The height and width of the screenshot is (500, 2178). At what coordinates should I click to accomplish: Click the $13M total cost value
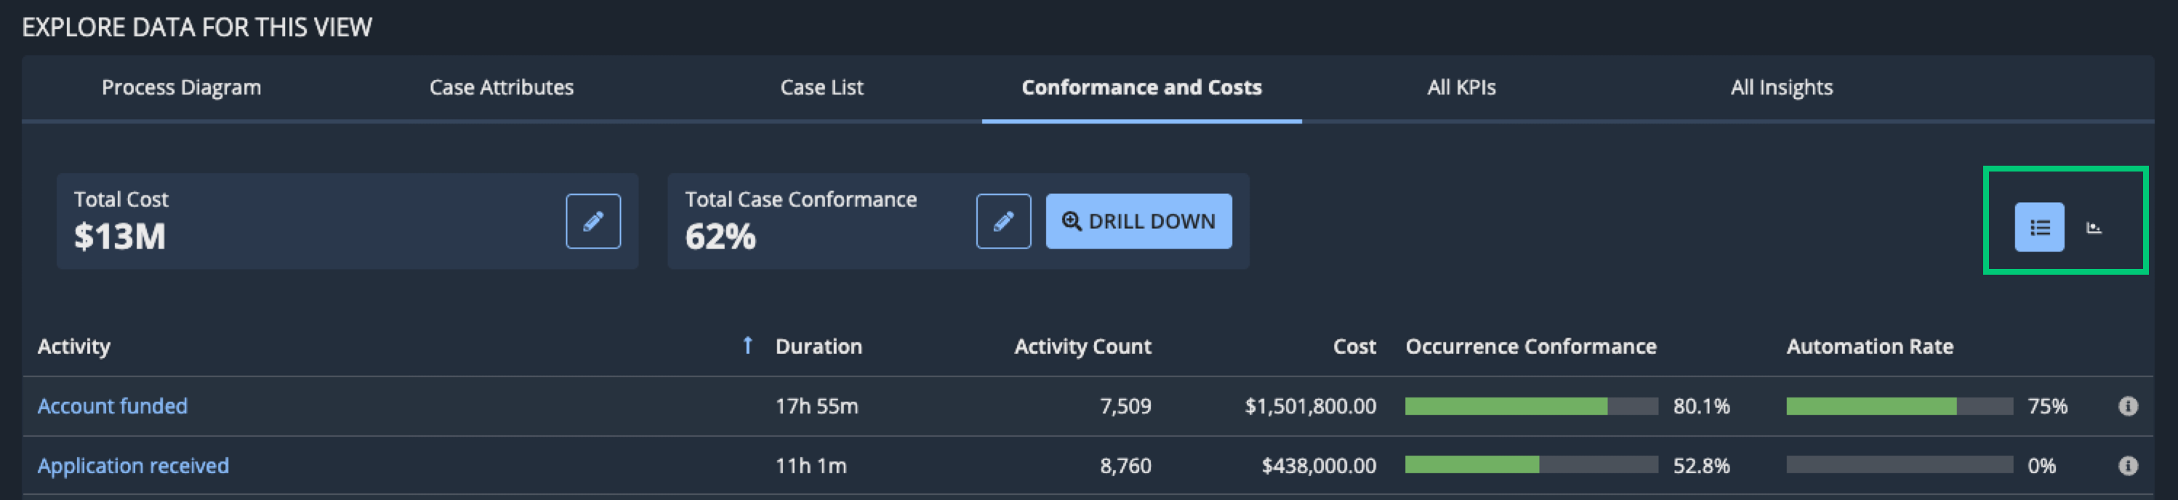119,236
